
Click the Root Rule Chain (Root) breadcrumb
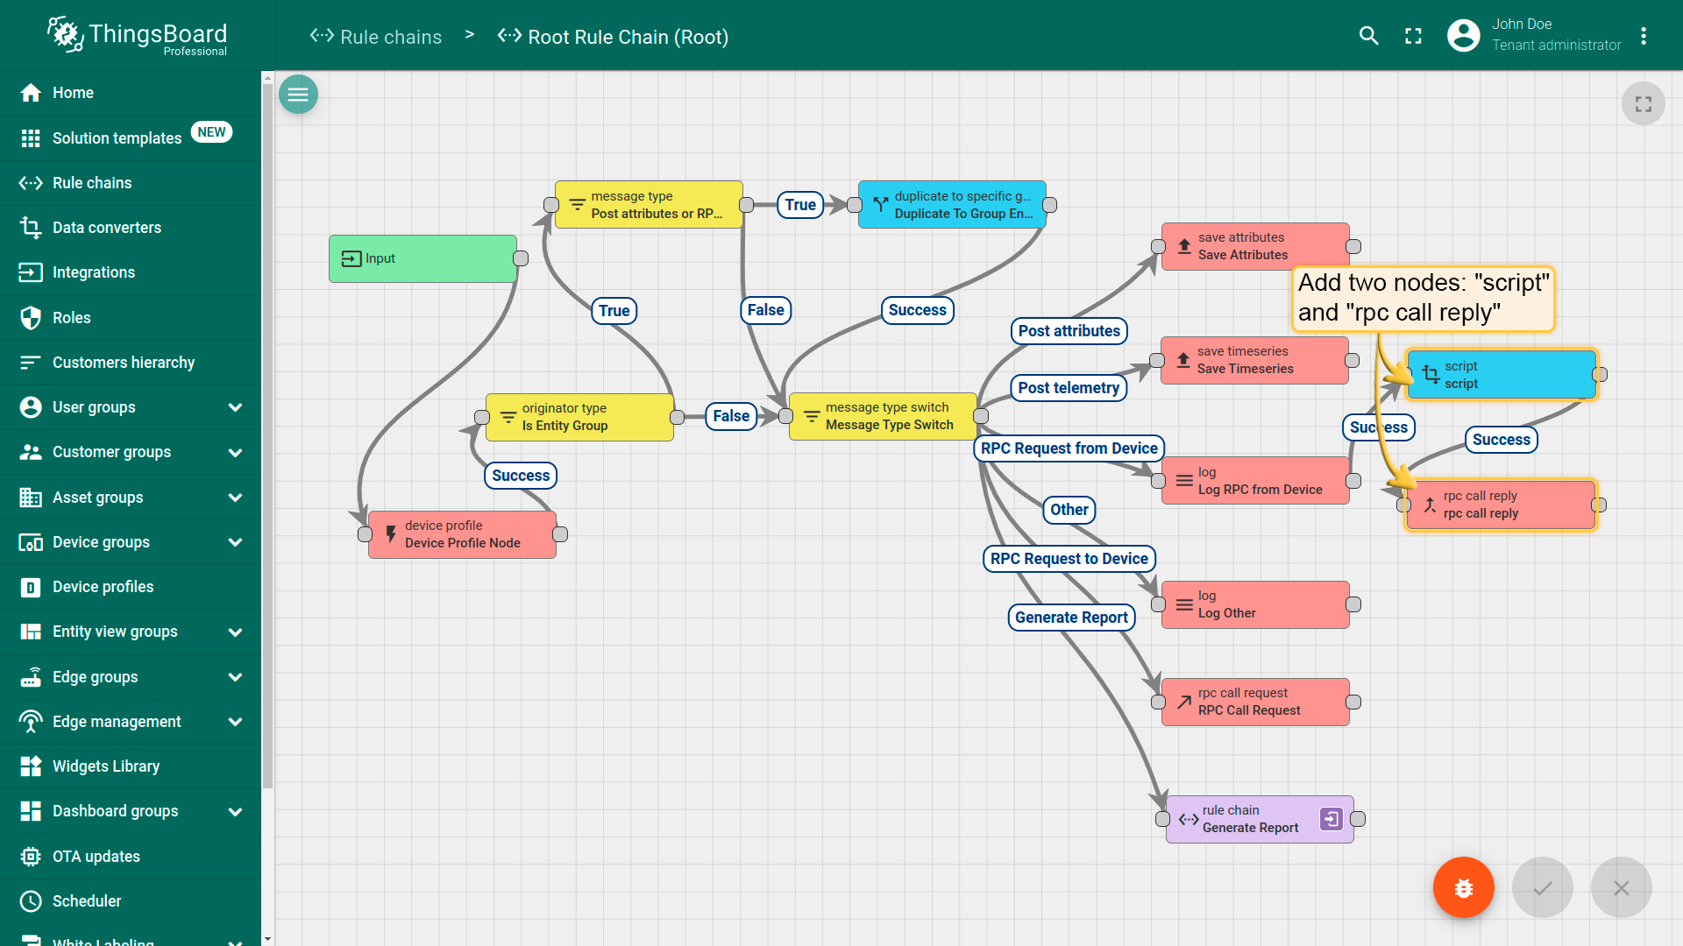tap(614, 37)
